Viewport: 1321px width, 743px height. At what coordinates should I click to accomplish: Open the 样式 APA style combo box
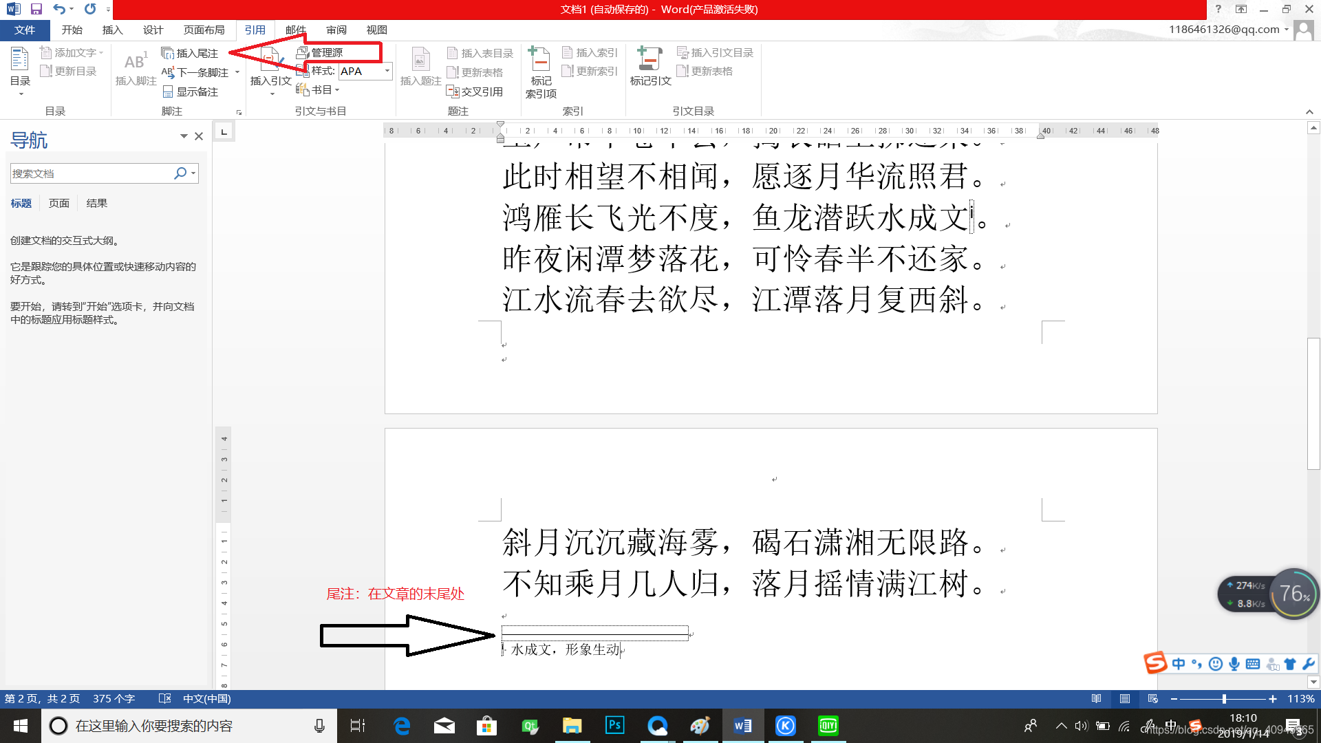tap(365, 71)
